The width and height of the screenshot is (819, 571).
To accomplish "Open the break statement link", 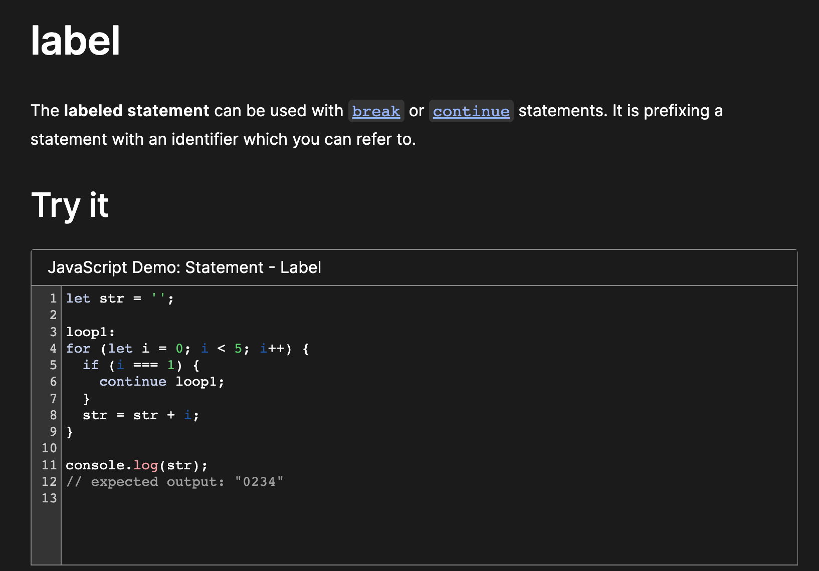I will point(376,111).
